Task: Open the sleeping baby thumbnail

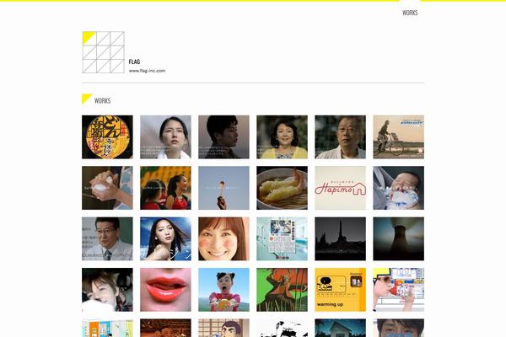Action: pyautogui.click(x=399, y=188)
